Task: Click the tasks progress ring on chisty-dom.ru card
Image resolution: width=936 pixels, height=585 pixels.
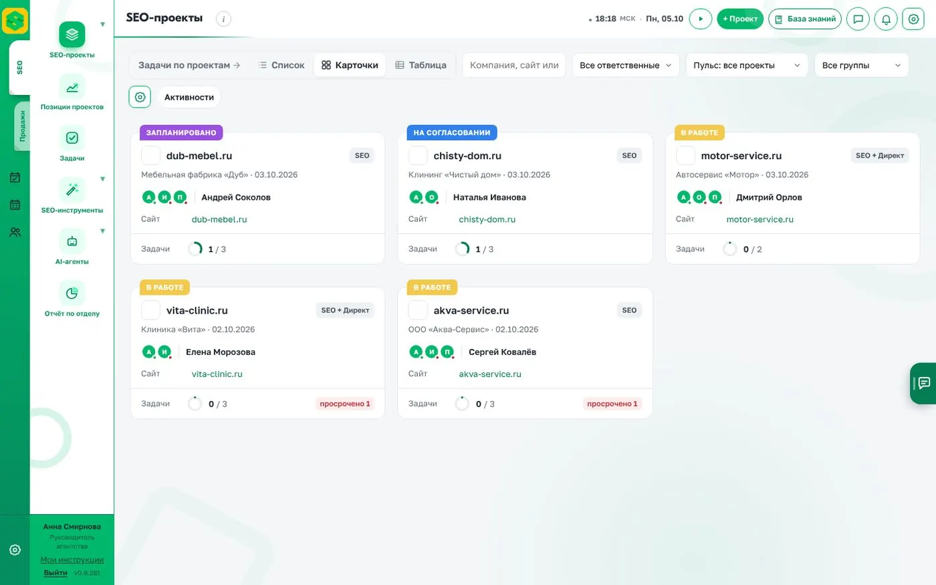Action: pos(463,249)
